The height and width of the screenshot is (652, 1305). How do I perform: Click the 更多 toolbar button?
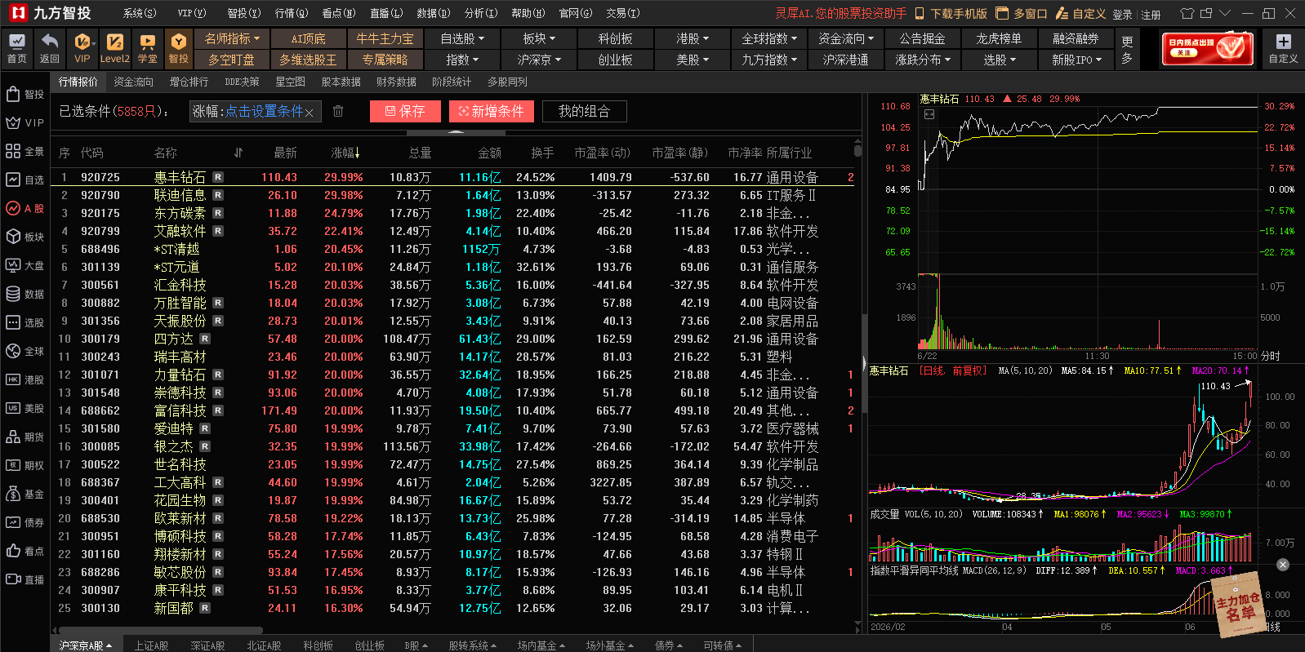1127,49
